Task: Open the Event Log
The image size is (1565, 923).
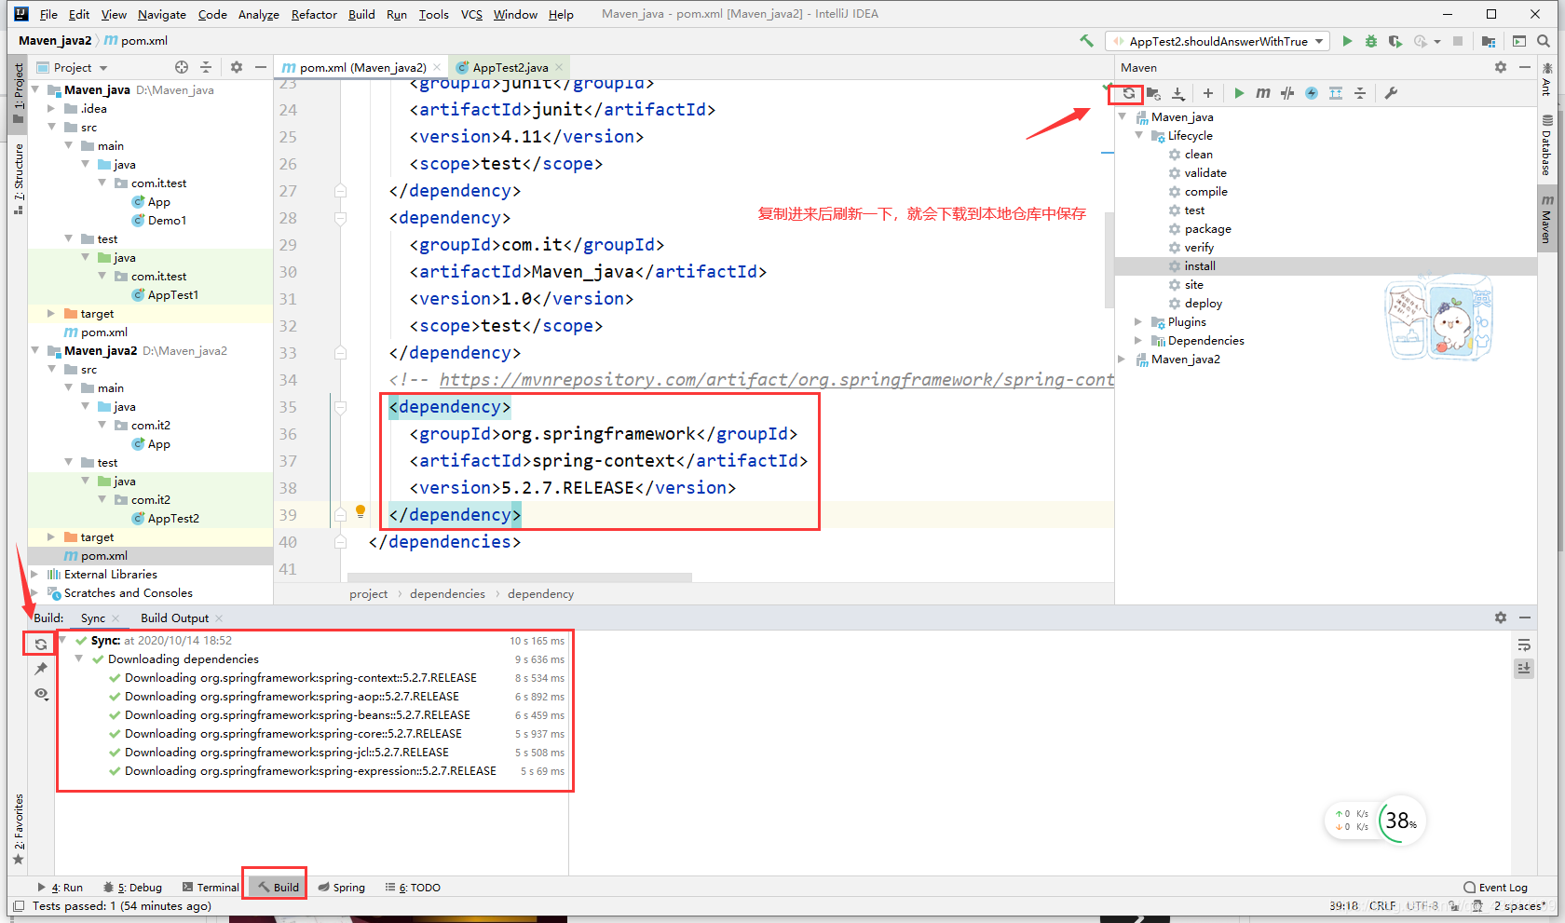Action: coord(1495,888)
